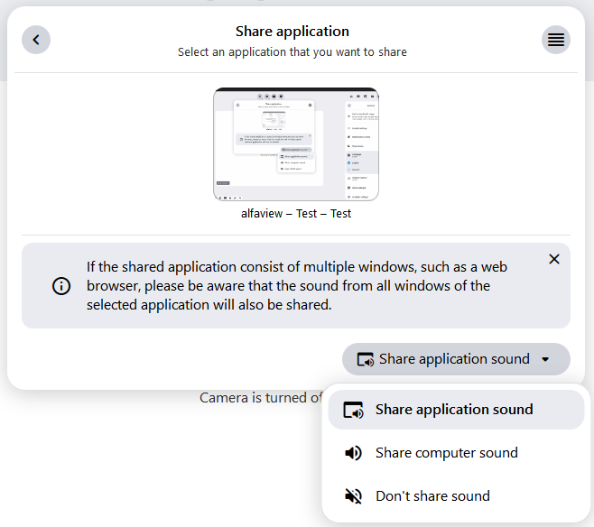Viewport: 594px width, 527px height.
Task: Click the screen-sound icon on the share button
Action: (366, 359)
